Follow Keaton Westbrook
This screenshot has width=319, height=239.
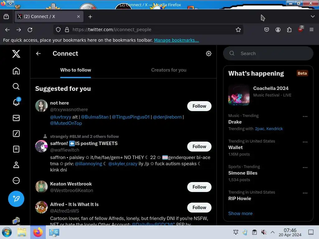[199, 187]
